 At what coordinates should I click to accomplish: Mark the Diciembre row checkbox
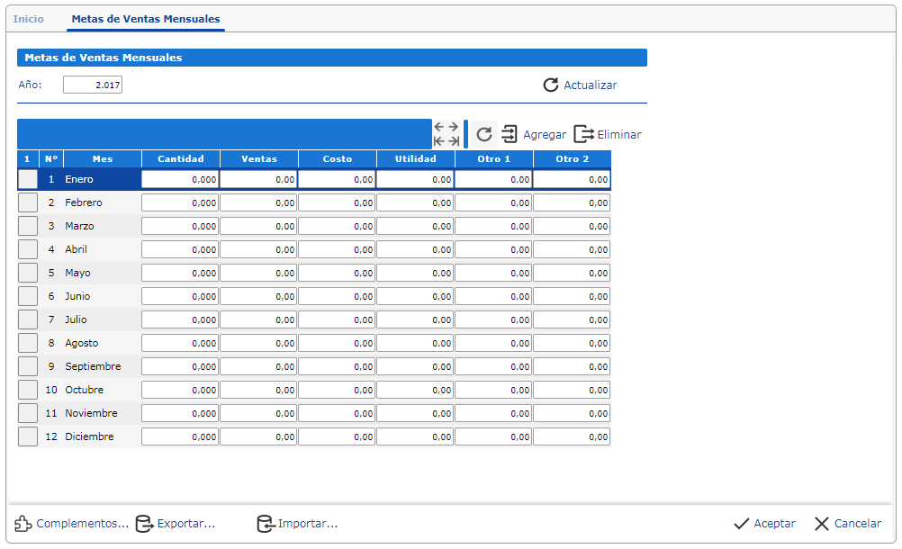(x=28, y=436)
